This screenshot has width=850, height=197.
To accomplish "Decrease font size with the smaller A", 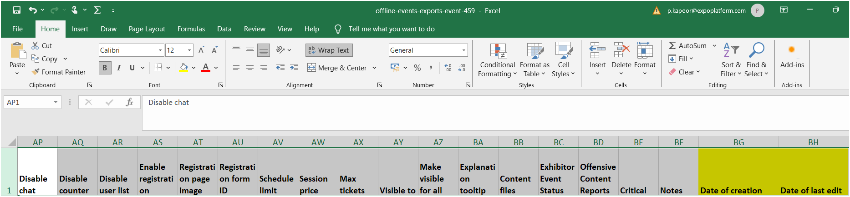I will (214, 50).
